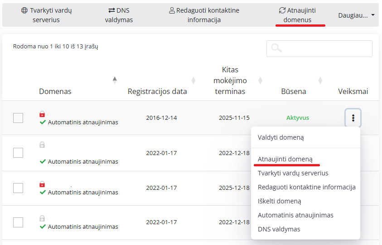The height and width of the screenshot is (245, 382).
Task: Choose Valdyti domeną in the dropdown menu
Action: pos(280,137)
